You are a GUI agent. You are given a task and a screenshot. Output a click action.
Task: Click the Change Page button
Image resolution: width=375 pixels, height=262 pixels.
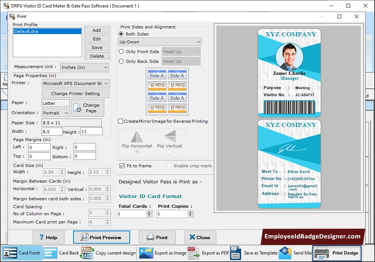[87, 108]
